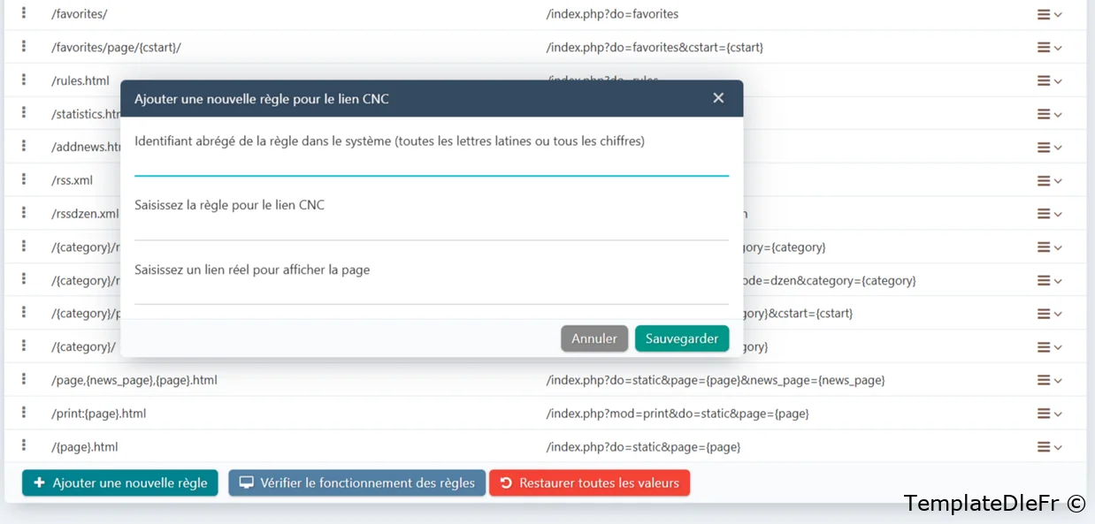This screenshot has height=524, width=1095.
Task: Click drag handle icon for /{page}.html row
Action: [24, 446]
